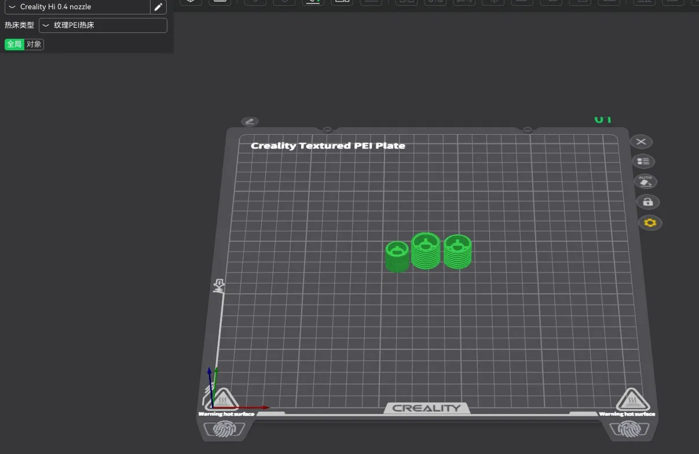Select the leftmost small green model on the plate
The width and height of the screenshot is (699, 454).
click(397, 257)
